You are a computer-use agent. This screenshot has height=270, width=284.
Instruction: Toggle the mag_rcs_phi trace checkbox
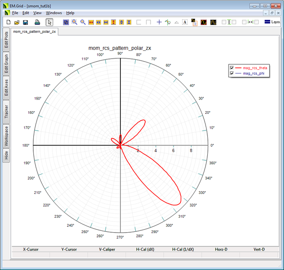232,73
